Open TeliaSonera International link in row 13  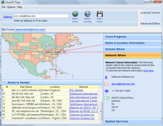(x=83, y=104)
